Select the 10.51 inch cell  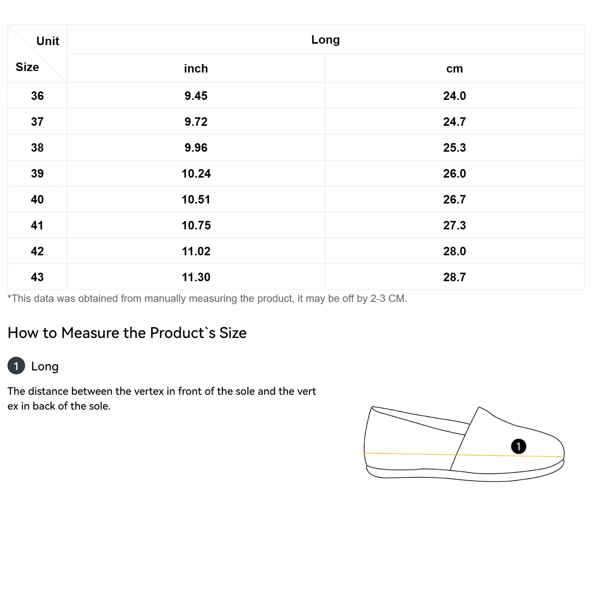click(196, 199)
